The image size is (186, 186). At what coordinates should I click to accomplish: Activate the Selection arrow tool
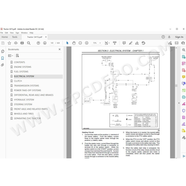click(67, 43)
